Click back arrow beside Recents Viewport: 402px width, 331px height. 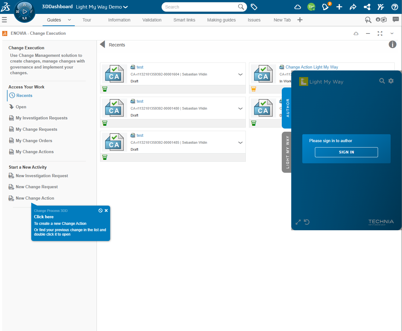click(x=102, y=45)
